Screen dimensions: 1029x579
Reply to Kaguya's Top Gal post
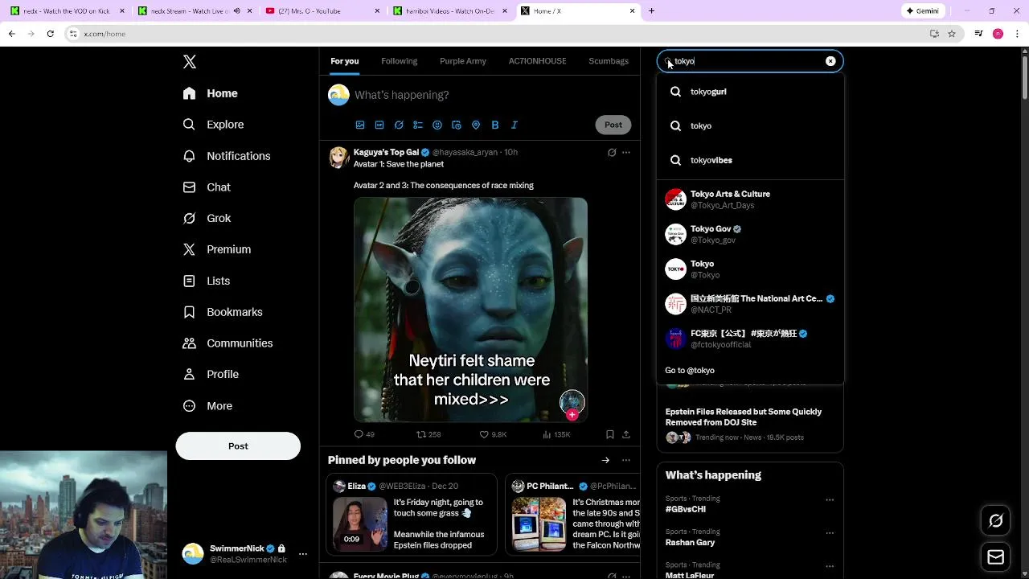[x=364, y=434]
